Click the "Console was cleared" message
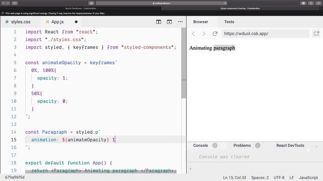 click(224, 157)
